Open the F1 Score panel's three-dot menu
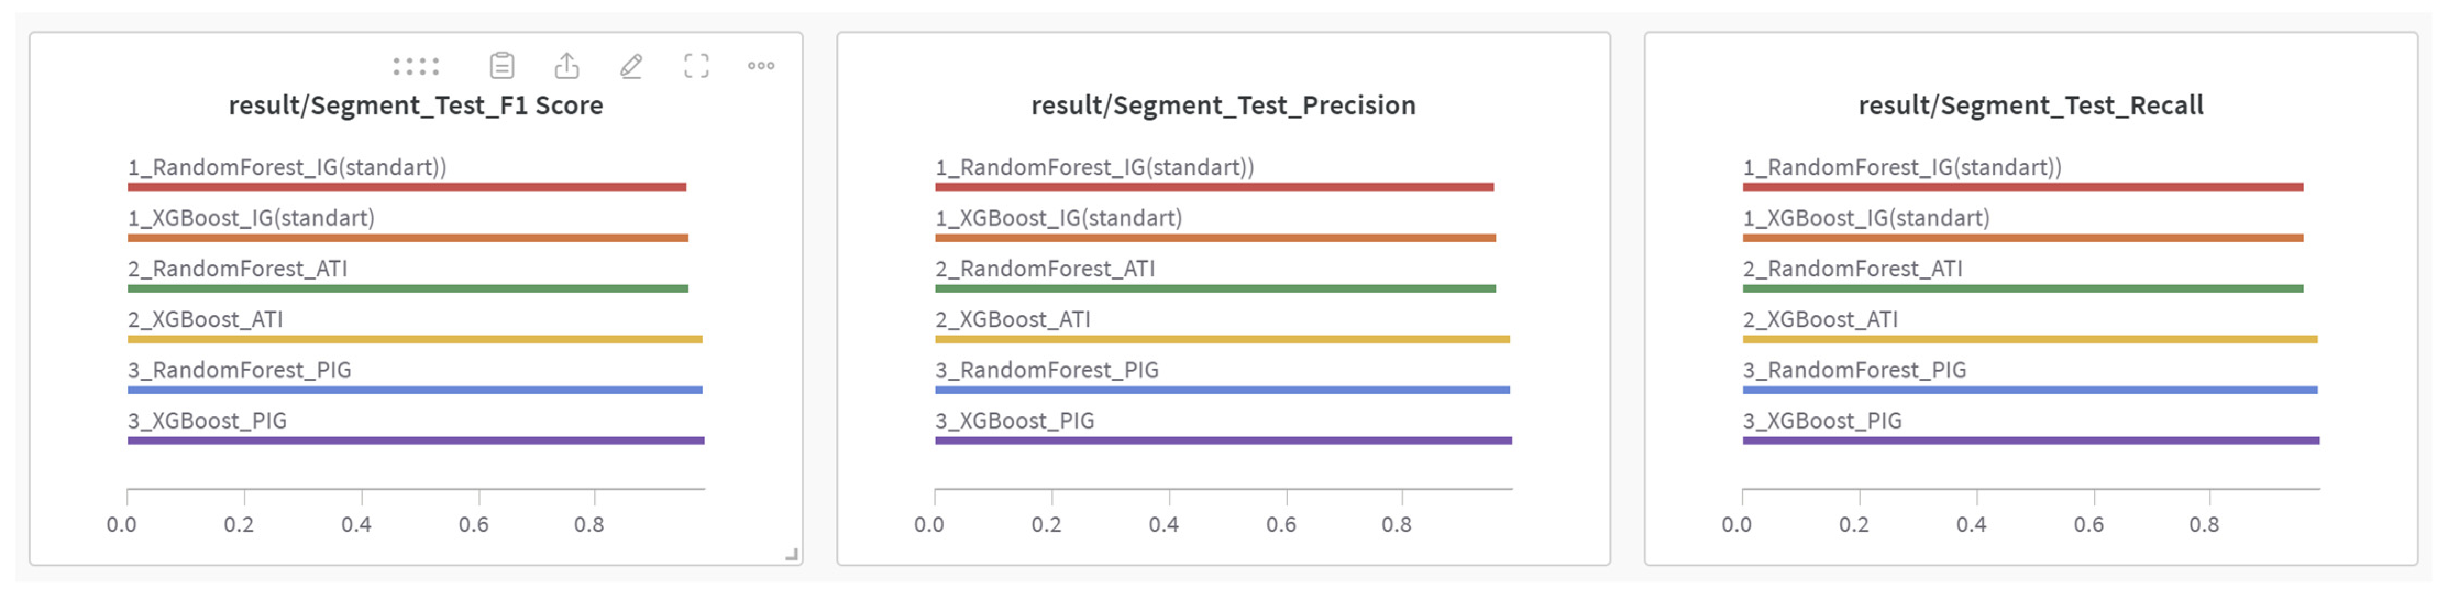Viewport: 2443px width, 595px height. 760,65
